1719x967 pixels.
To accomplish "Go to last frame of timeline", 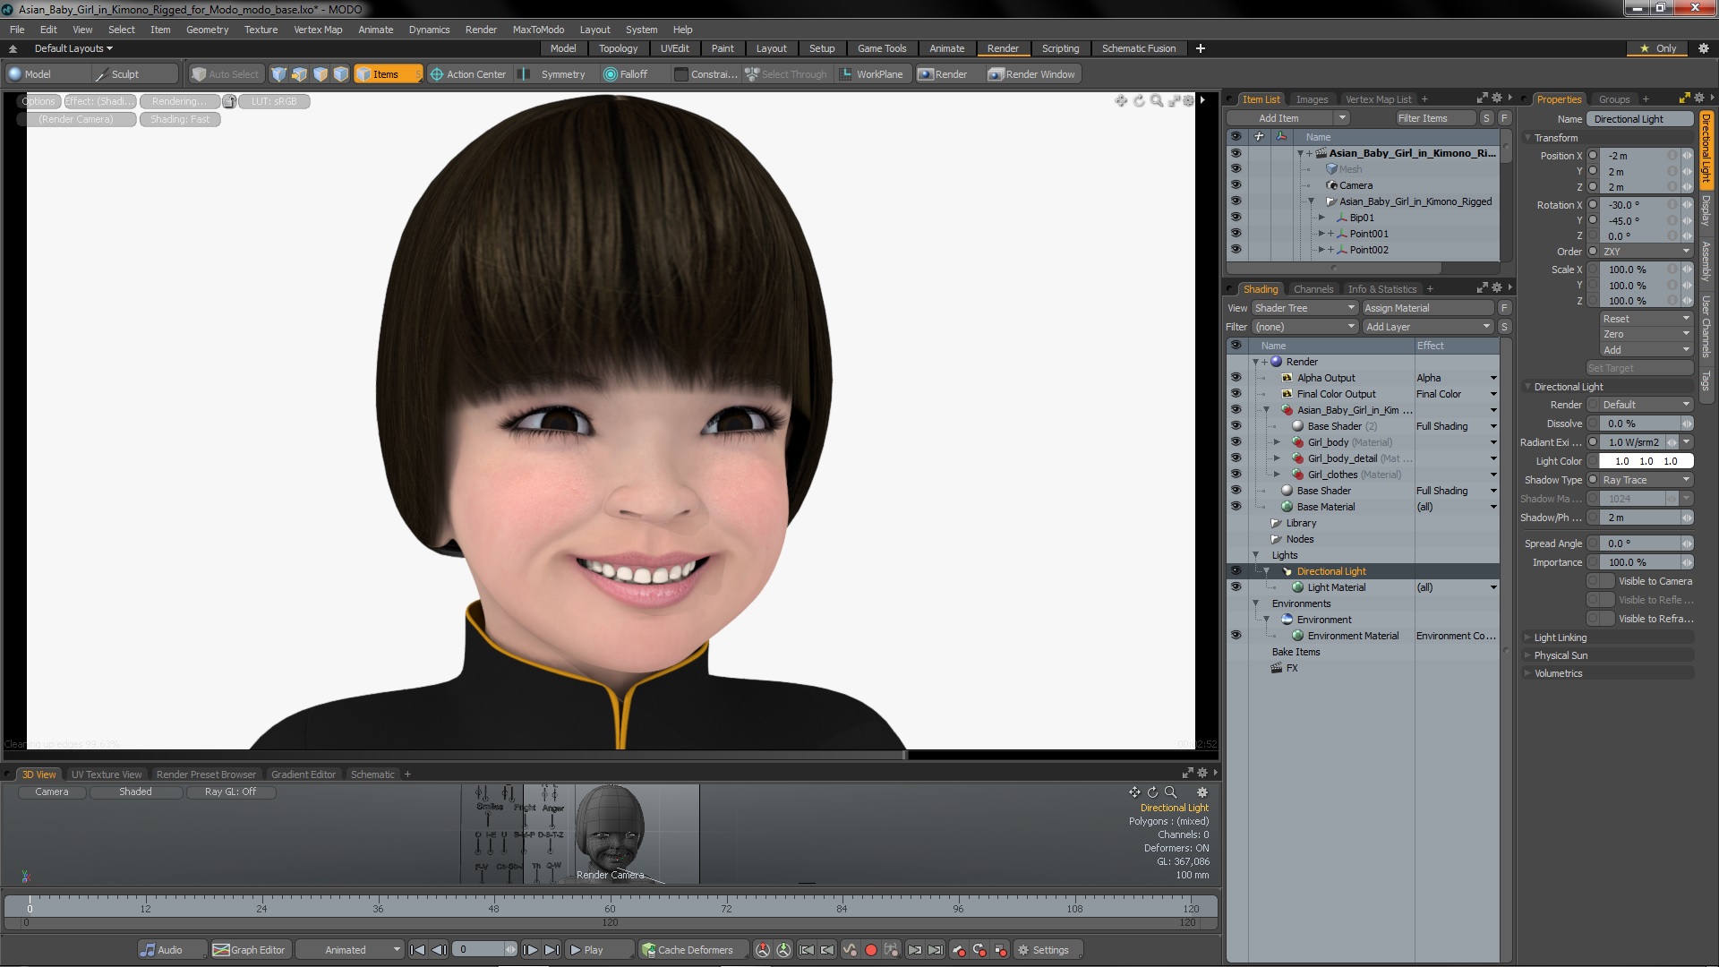I will pyautogui.click(x=552, y=950).
